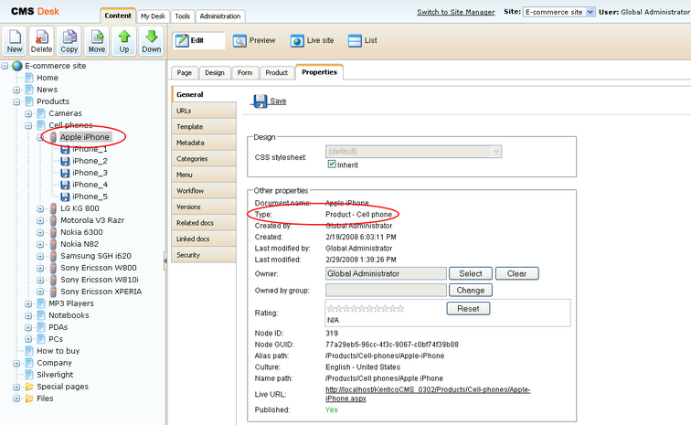Screen dimensions: 691x425
Task: Switch to the My Desk tab
Action: [x=153, y=16]
